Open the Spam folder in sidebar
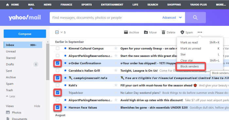The height and width of the screenshot is (120, 229). pos(9,84)
